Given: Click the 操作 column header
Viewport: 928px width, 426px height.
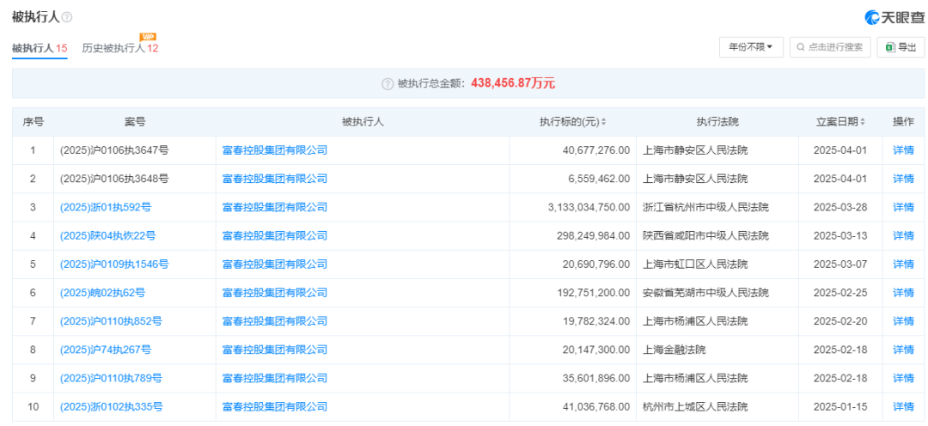Looking at the screenshot, I should tap(903, 122).
